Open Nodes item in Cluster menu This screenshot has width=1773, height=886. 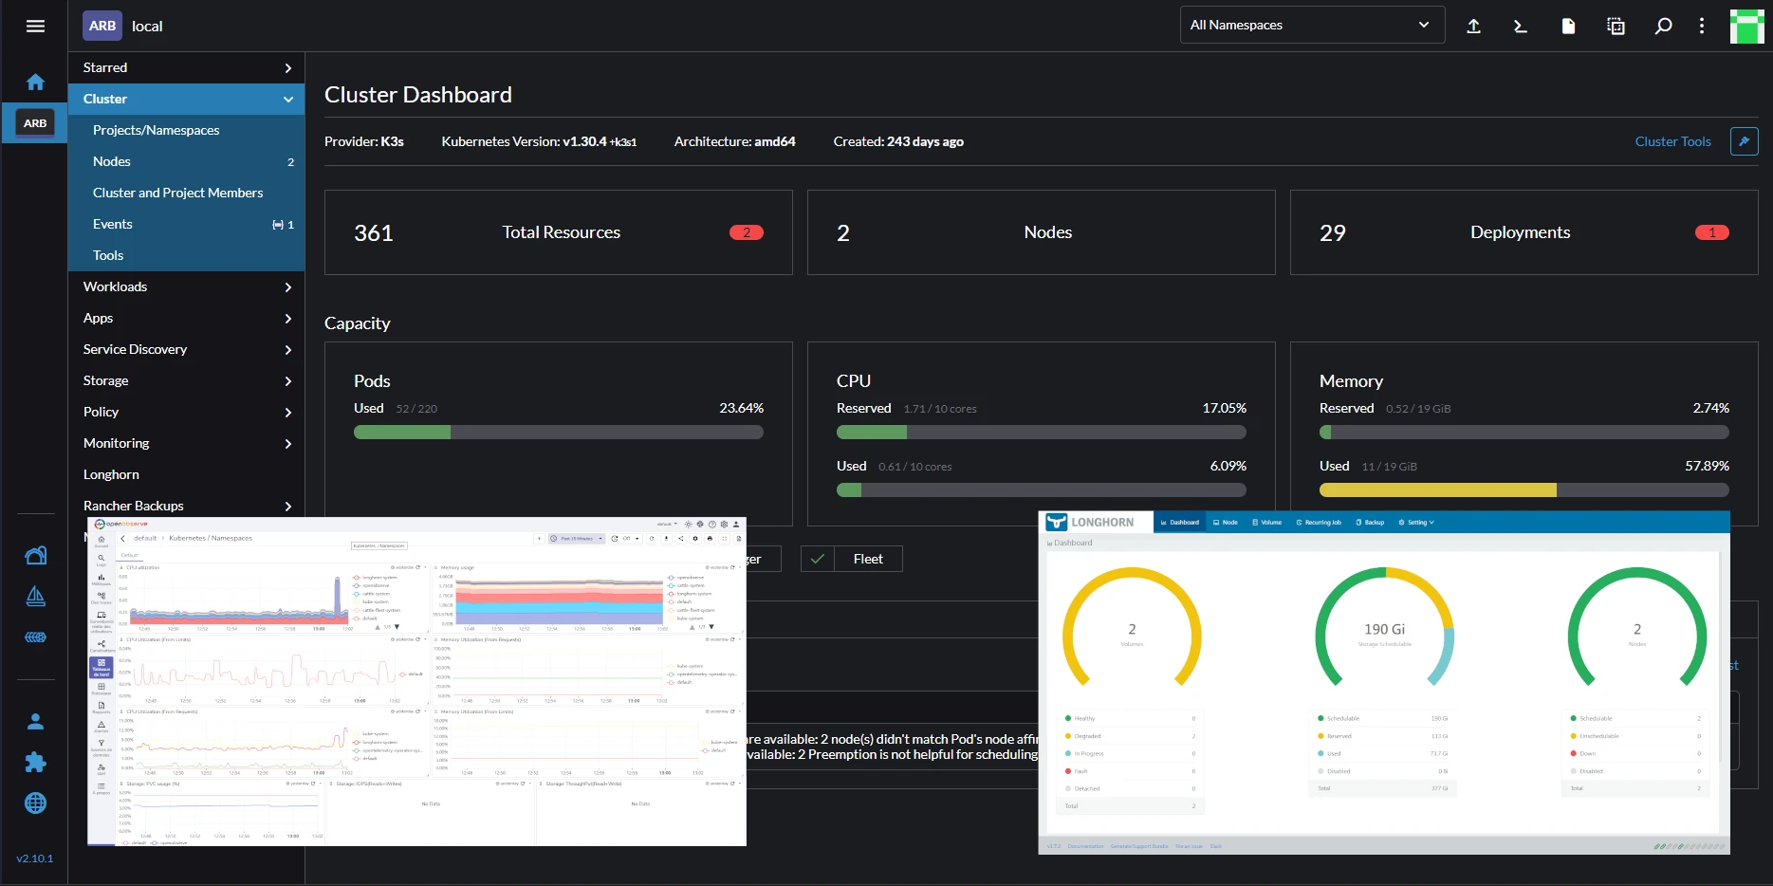pyautogui.click(x=187, y=161)
